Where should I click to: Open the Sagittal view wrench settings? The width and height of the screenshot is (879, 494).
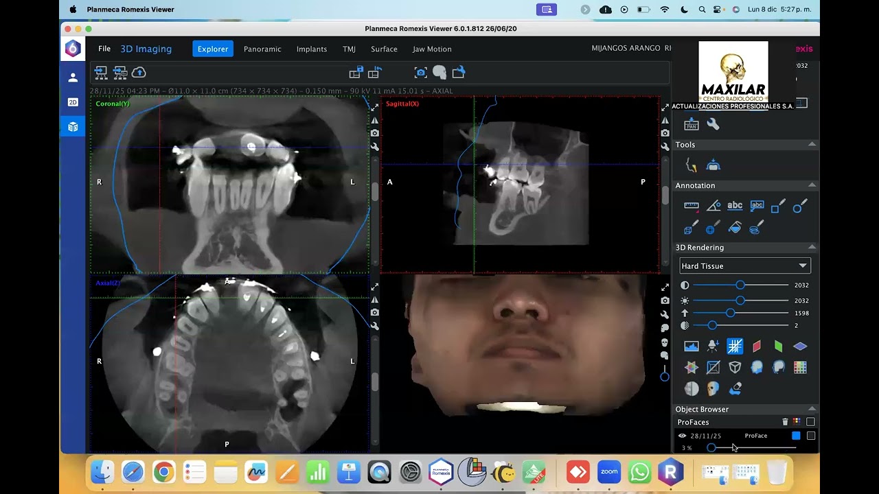[665, 146]
